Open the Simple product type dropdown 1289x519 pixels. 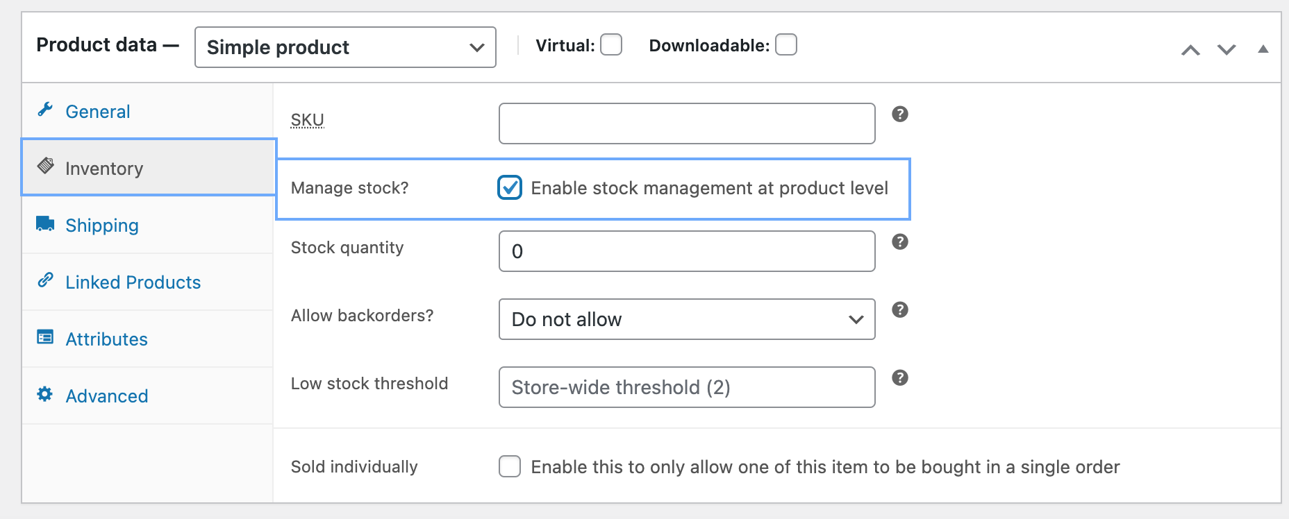[x=345, y=47]
